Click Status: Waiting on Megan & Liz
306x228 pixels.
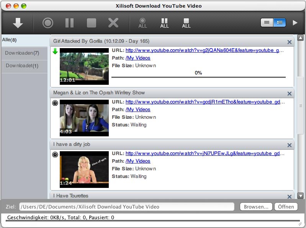[129, 125]
